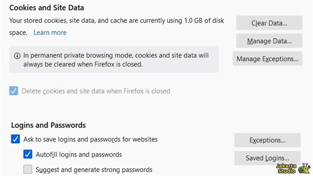Toggle Delete cookies and site data when Firefox closes
Viewport: 313px width, 176px height.
13,91
